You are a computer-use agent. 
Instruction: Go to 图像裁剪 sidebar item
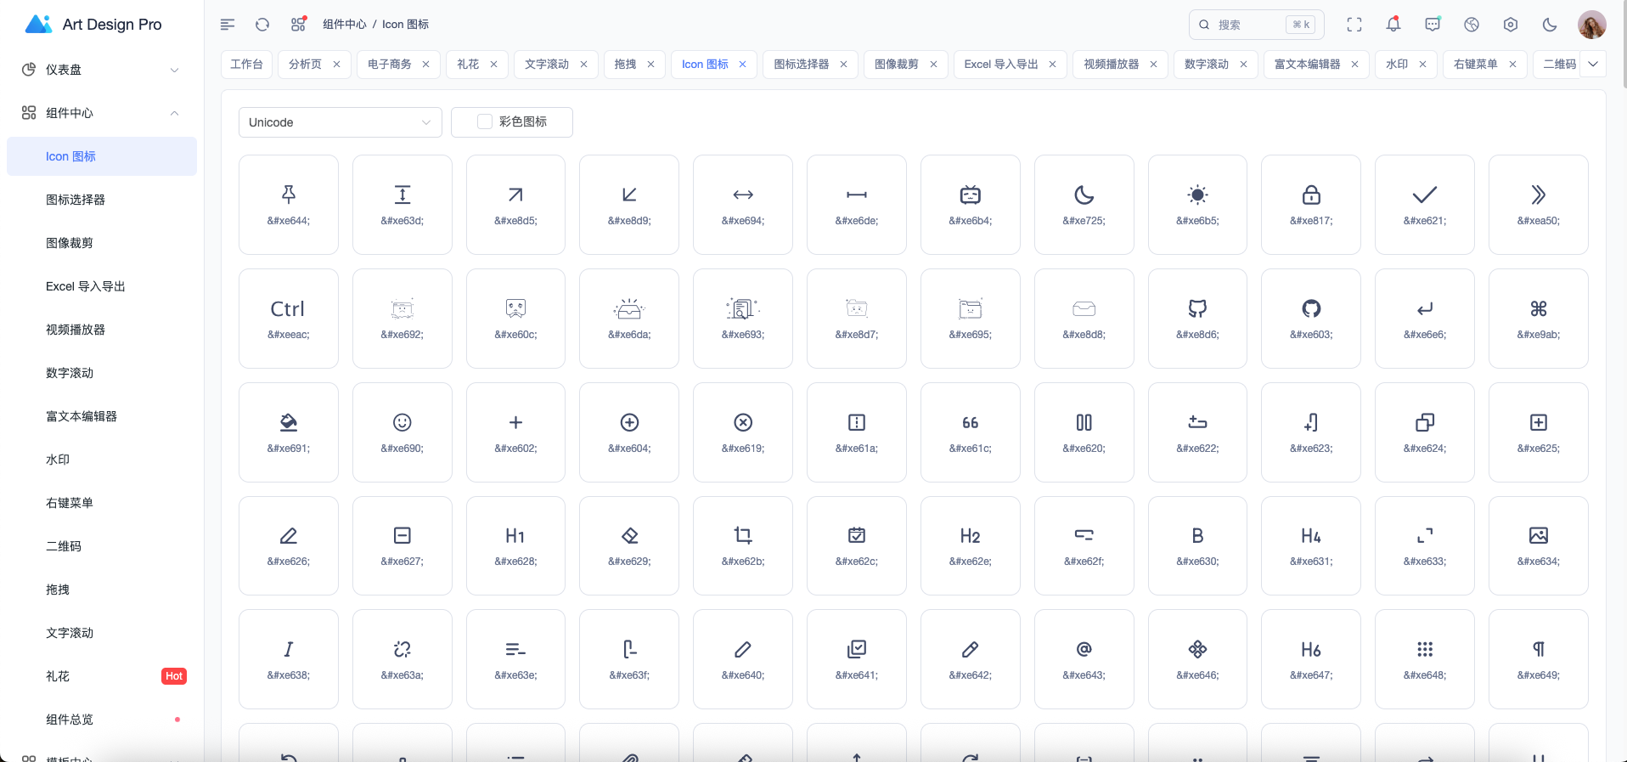102,243
